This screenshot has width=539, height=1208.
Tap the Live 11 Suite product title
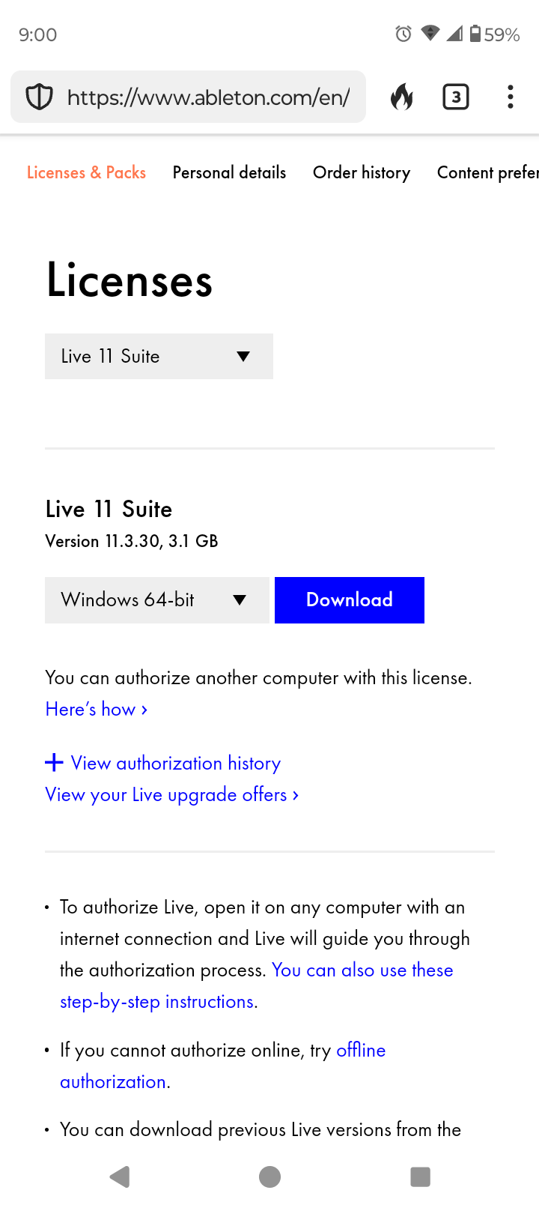coord(109,509)
